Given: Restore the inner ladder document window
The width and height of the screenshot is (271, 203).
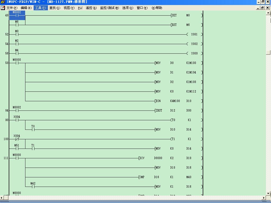Looking at the screenshot, I should 263,8.
